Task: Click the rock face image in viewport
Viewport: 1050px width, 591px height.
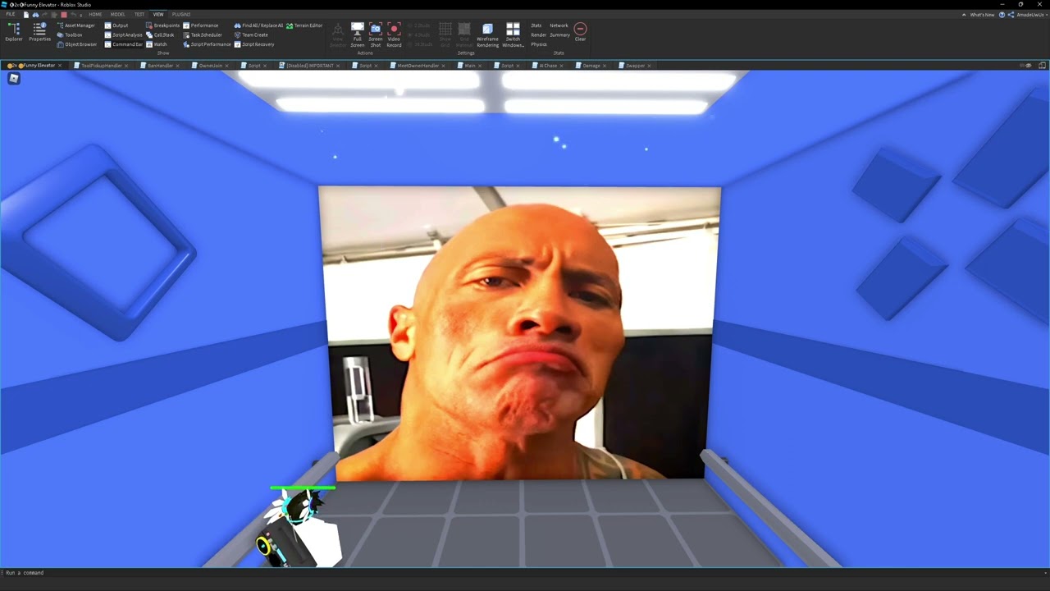Action: click(519, 332)
